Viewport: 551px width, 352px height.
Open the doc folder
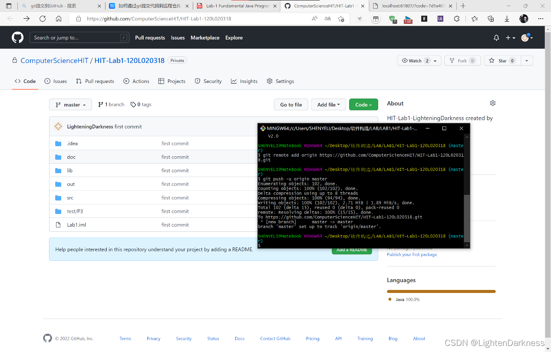pyautogui.click(x=71, y=157)
